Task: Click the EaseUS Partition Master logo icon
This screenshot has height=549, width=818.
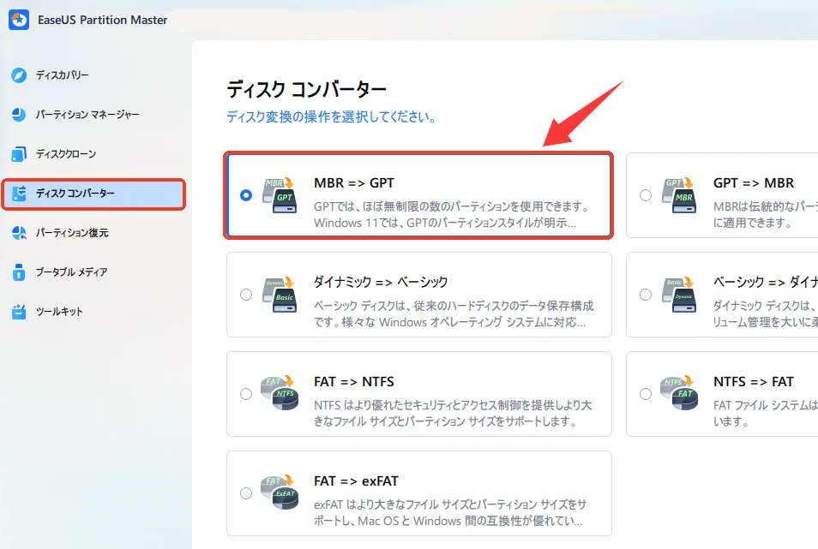Action: [x=20, y=20]
